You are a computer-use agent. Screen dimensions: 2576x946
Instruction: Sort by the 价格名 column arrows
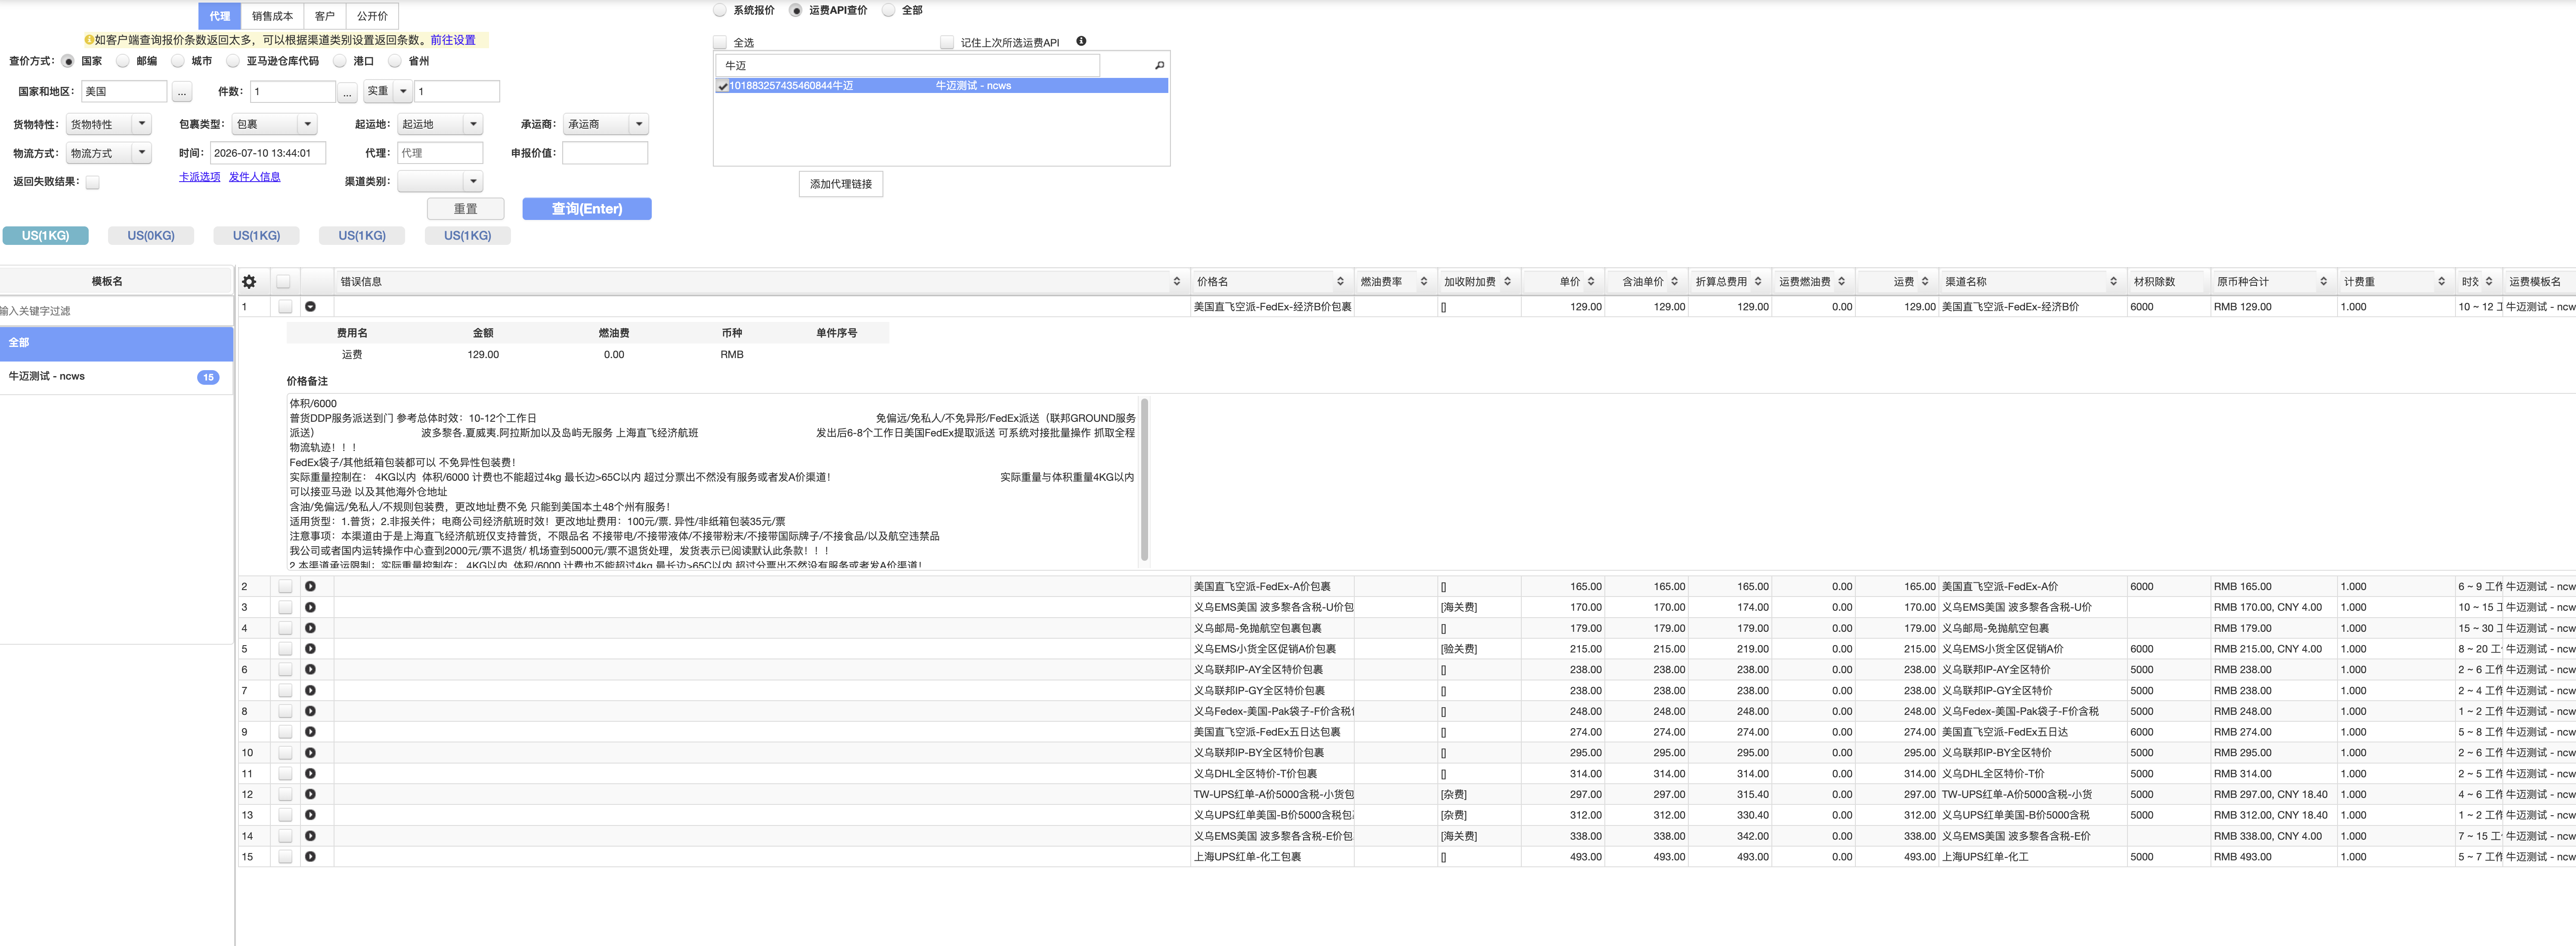coord(1340,282)
